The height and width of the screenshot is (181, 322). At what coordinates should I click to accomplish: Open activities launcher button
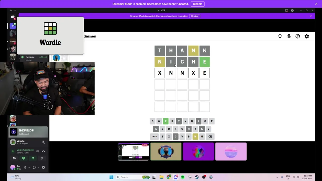pyautogui.click(x=33, y=158)
